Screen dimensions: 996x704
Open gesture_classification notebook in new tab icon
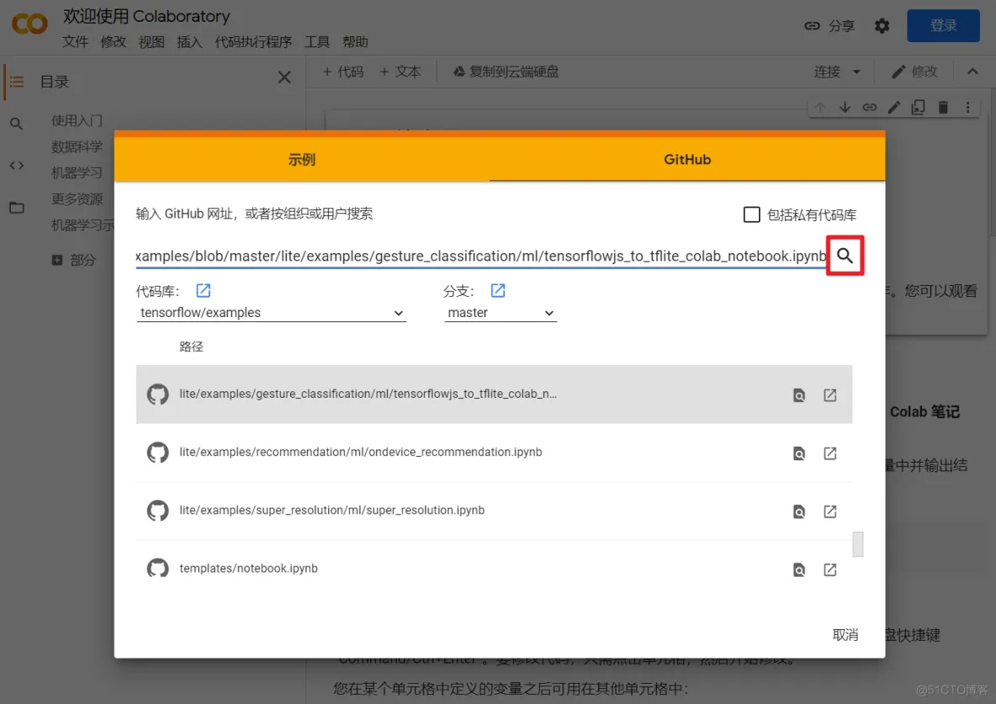pos(829,395)
